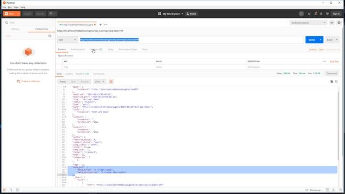
Task: Click the query param Value input
Action: point(201,67)
